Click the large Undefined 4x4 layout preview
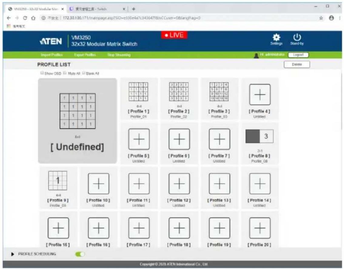Screen dimensions: 344x269 click(x=78, y=111)
